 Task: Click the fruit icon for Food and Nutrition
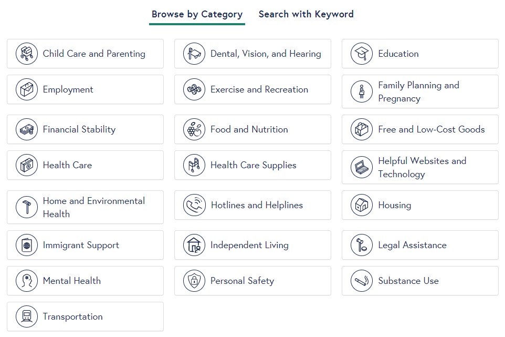pos(194,129)
